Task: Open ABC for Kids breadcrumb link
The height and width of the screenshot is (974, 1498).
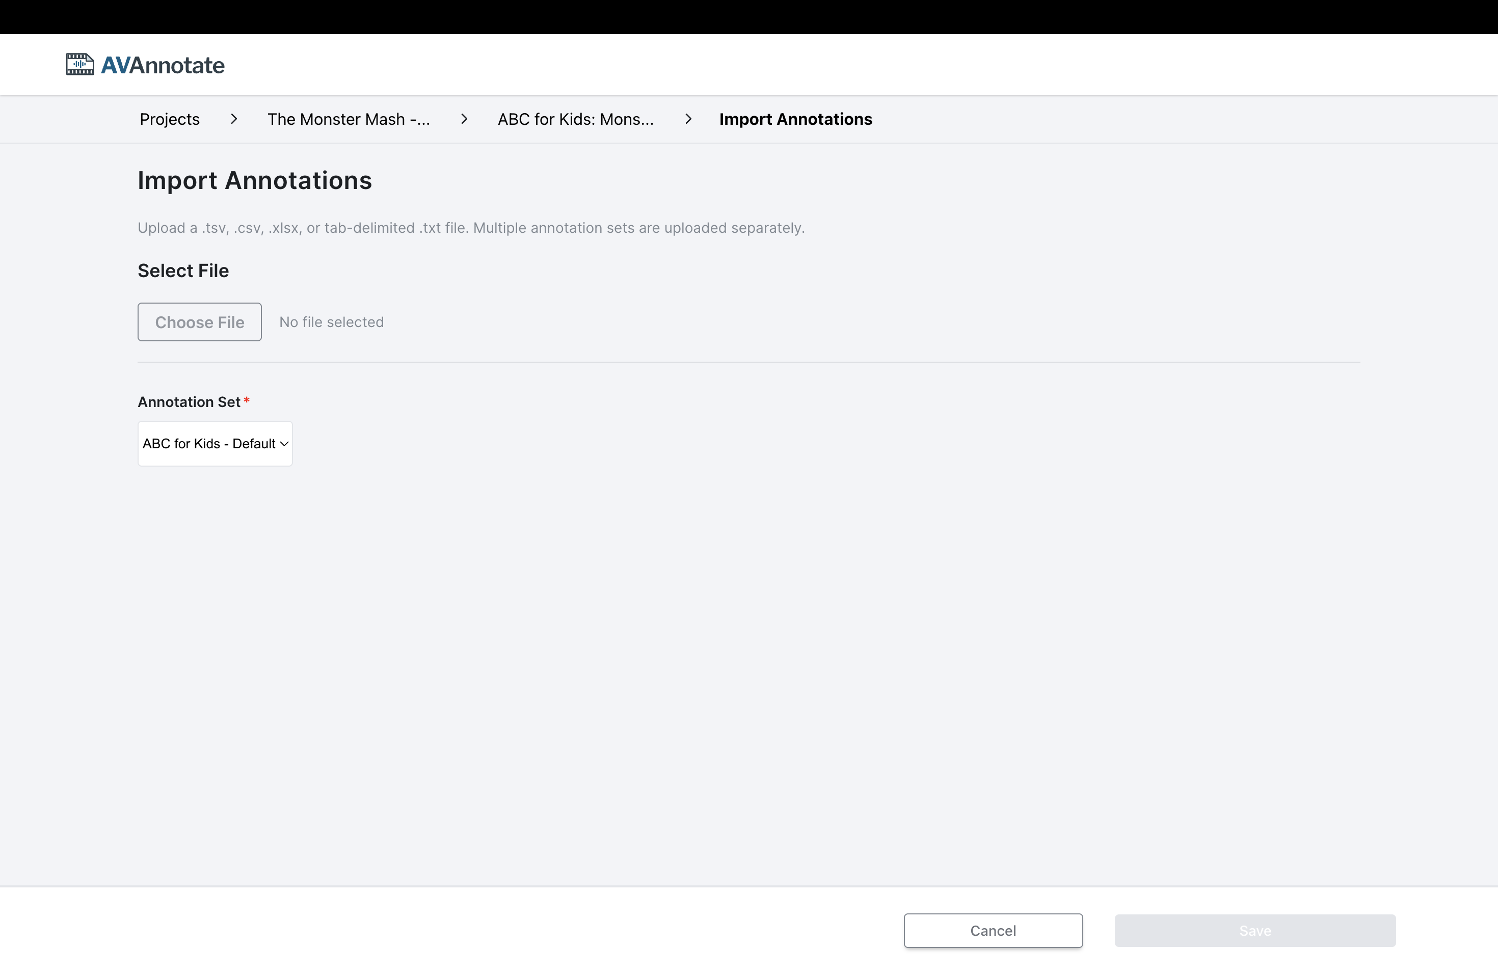Action: tap(575, 119)
